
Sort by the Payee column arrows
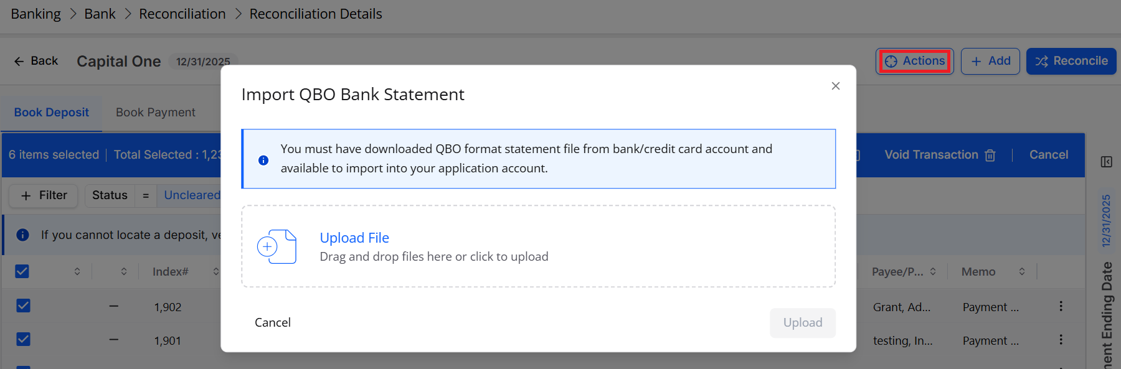pyautogui.click(x=932, y=271)
